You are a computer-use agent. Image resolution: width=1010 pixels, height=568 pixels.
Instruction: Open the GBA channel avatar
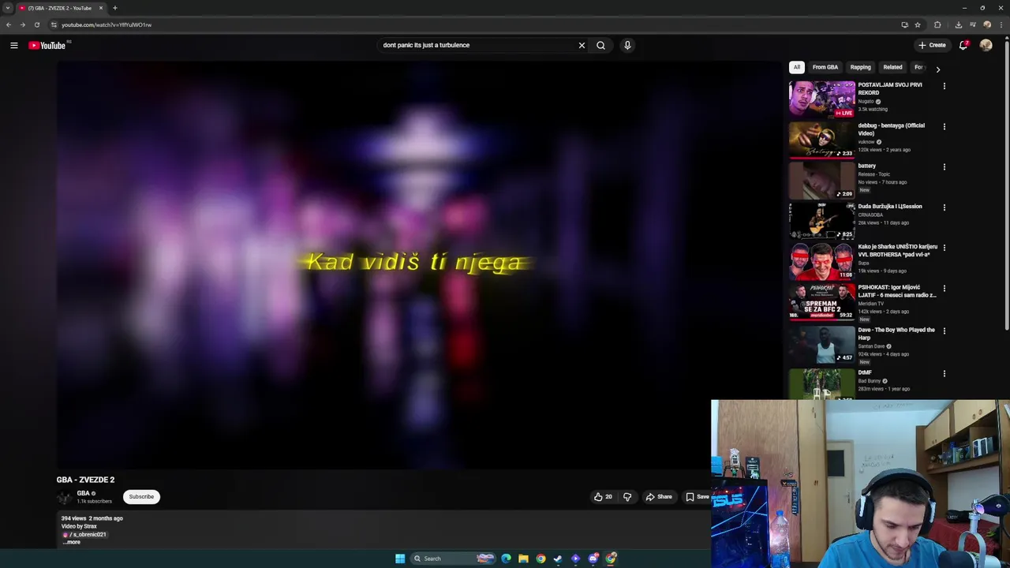point(64,497)
